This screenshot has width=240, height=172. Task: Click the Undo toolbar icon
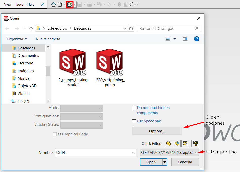coord(99,4)
